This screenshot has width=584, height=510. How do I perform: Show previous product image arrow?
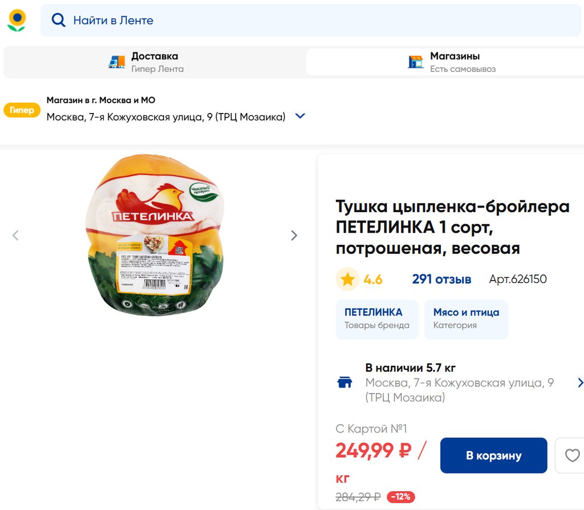coord(16,235)
